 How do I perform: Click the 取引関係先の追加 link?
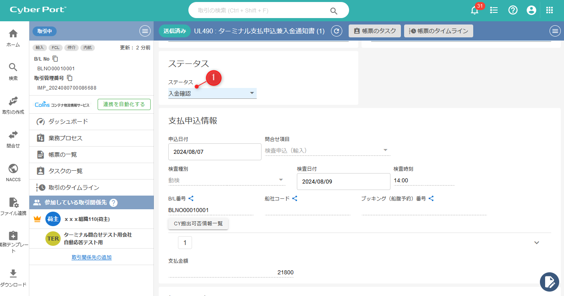click(x=92, y=257)
